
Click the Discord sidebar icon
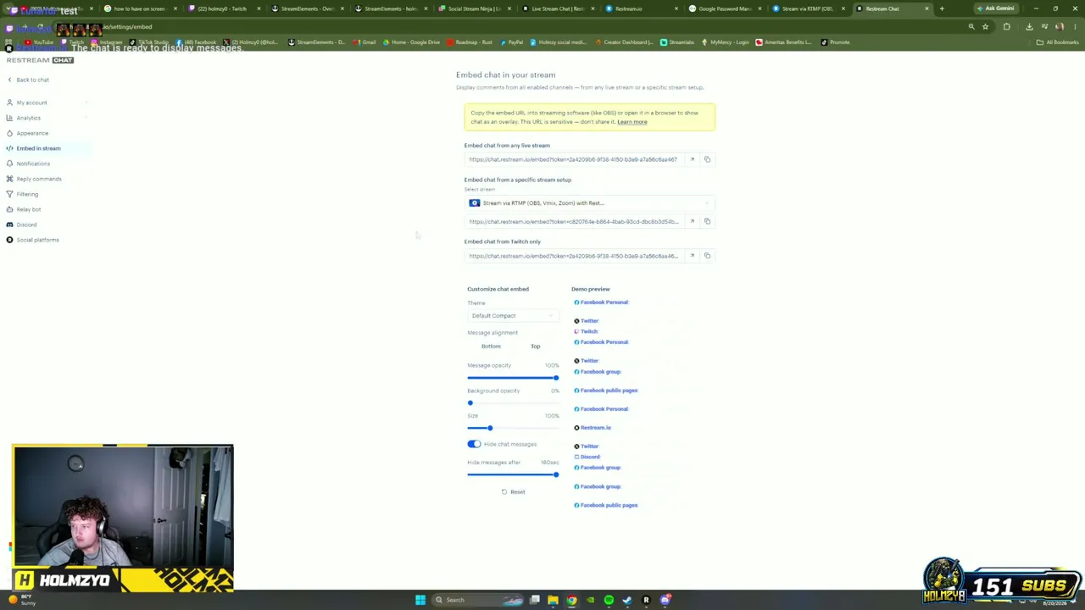pos(9,225)
